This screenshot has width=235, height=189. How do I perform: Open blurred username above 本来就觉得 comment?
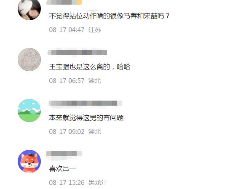pyautogui.click(x=85, y=103)
